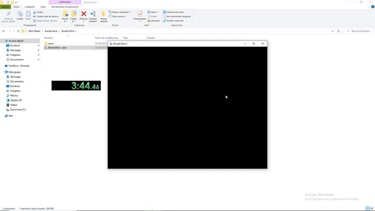Viewport: 375px width, 211px height.
Task: Go up one folder with the up arrow
Action: click(x=18, y=31)
